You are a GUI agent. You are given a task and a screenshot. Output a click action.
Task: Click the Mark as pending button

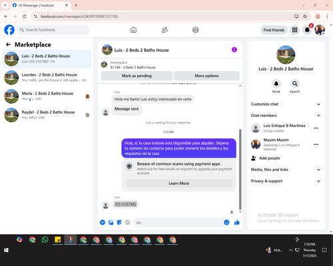pos(137,76)
